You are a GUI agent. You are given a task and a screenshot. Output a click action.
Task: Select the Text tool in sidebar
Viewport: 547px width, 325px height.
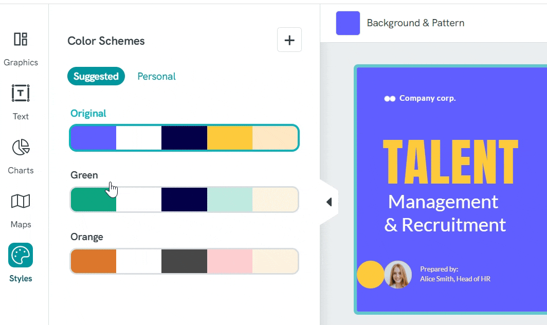click(x=21, y=100)
